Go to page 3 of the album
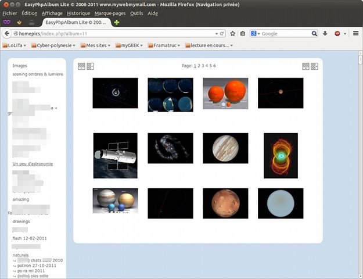This screenshot has width=363, height=279. tap(203, 66)
